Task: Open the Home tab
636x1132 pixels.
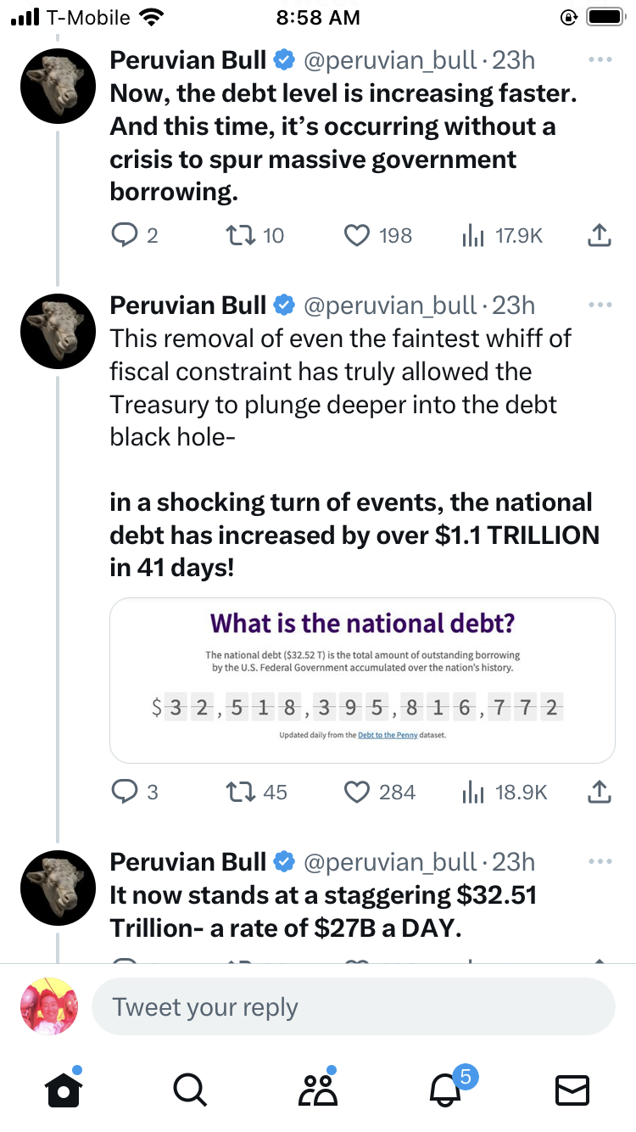Action: (x=64, y=1090)
